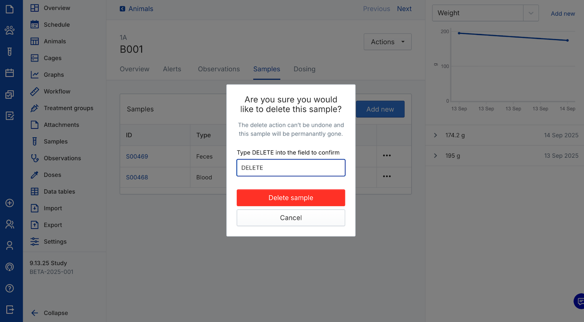Open the Workflow ruler icon
The image size is (584, 322).
pos(35,91)
